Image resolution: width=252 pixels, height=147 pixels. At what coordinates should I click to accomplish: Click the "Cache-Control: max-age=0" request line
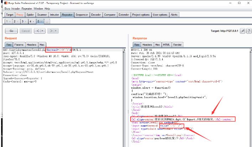pos(20,81)
